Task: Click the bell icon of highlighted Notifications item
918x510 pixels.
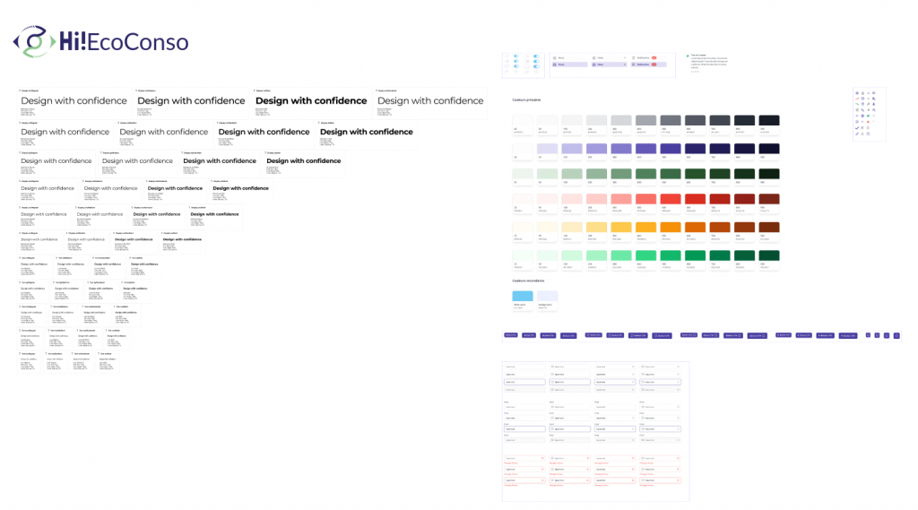Action: tap(634, 65)
